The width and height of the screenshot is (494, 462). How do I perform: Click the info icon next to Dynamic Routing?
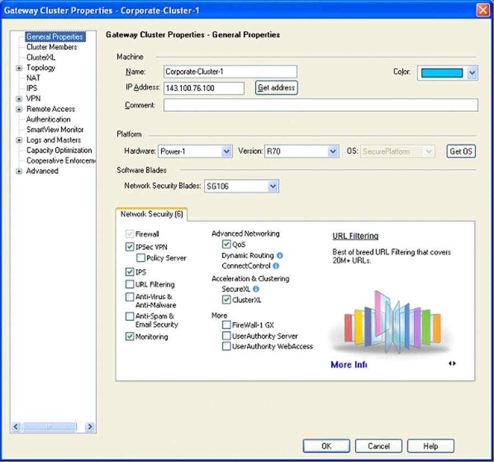click(280, 256)
